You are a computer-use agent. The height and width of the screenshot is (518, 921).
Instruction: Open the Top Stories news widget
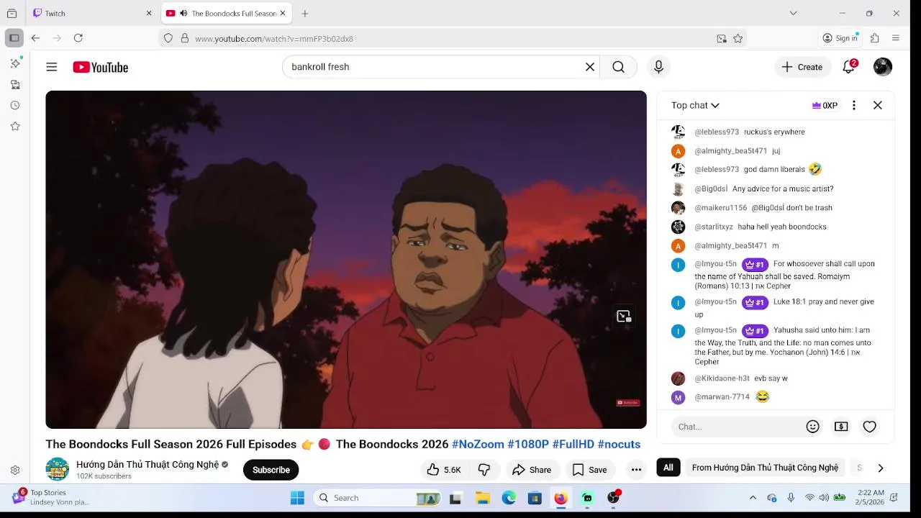coord(50,497)
